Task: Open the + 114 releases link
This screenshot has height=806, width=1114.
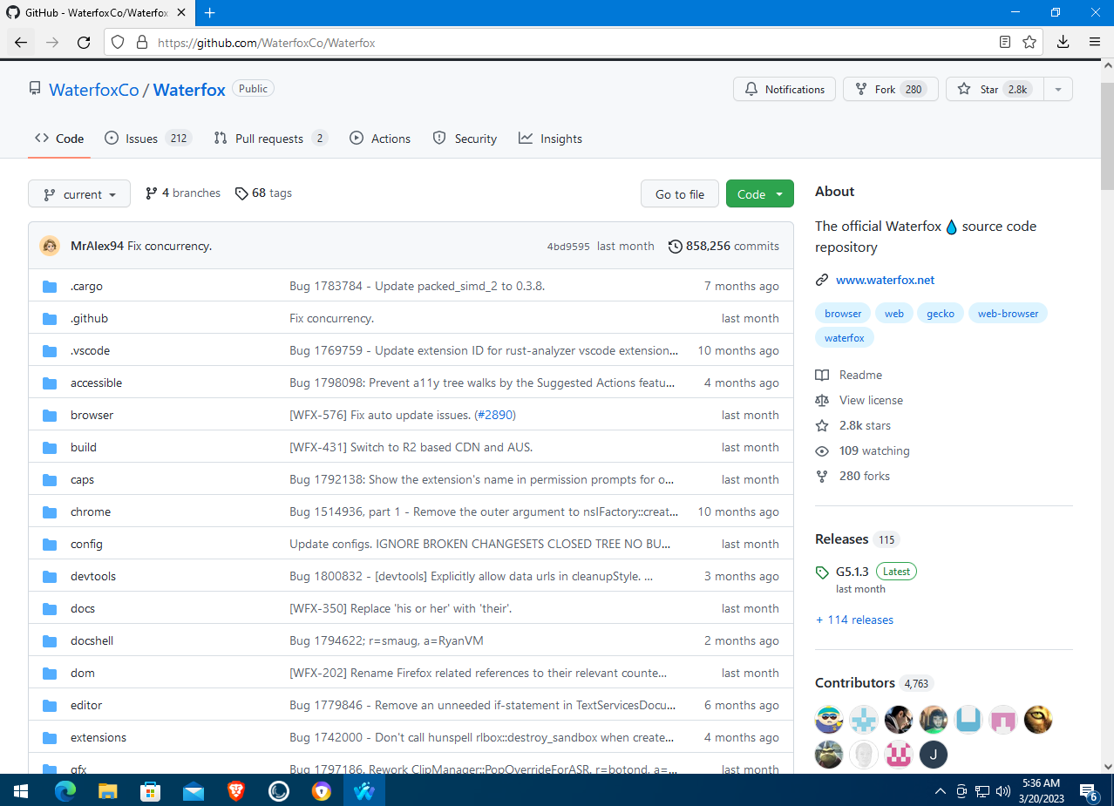Action: point(854,620)
